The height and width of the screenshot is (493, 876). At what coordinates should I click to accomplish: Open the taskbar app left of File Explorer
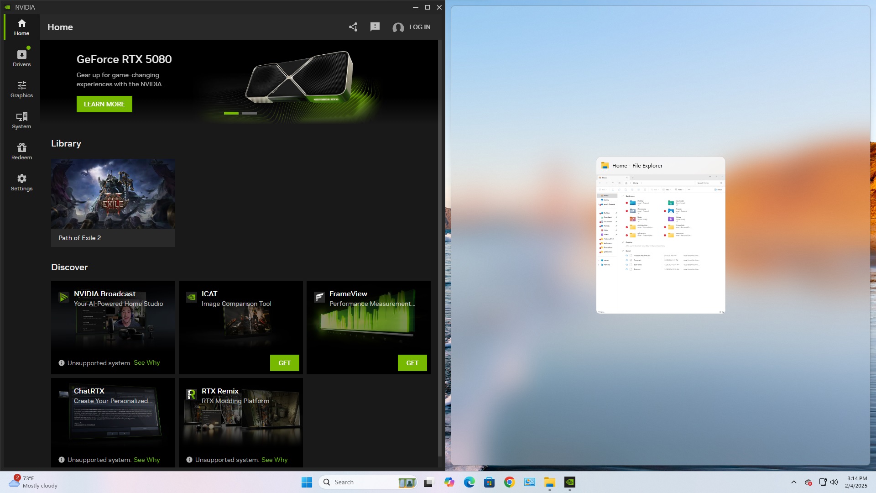529,482
